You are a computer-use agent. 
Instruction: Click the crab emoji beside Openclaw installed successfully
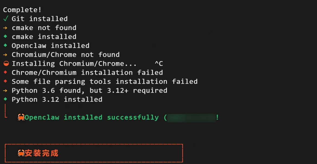(21, 117)
